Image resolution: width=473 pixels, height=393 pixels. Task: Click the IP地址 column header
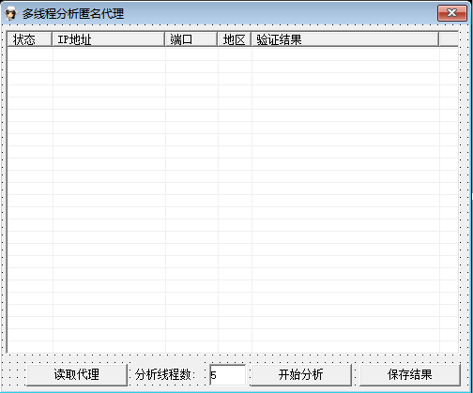tap(109, 39)
